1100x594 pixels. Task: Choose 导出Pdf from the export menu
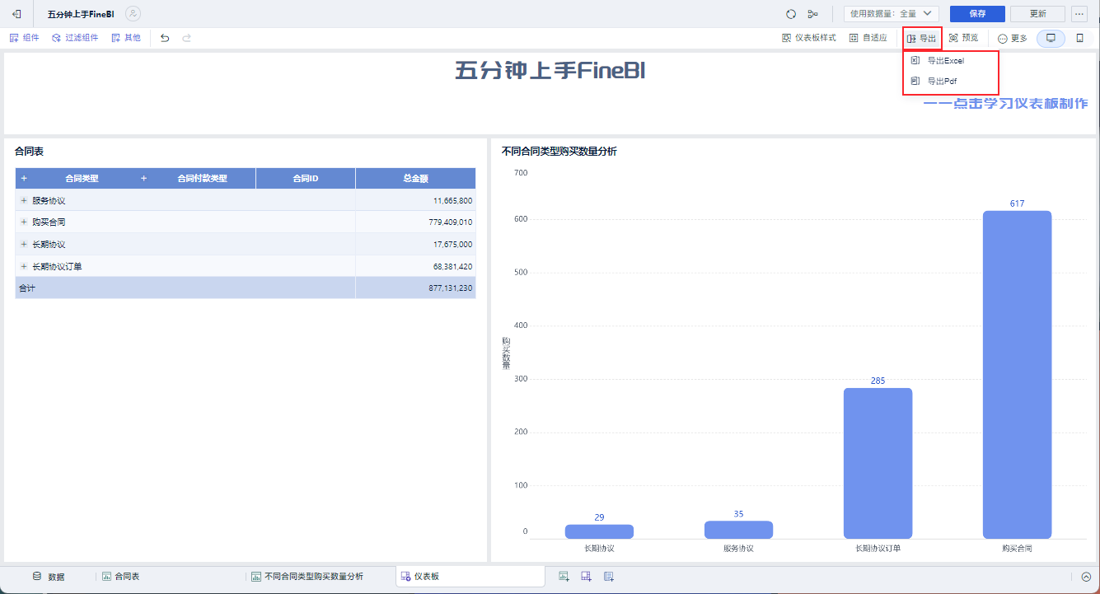point(951,82)
